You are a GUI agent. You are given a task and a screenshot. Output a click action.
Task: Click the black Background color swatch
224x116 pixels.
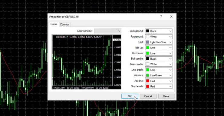coord(148,31)
